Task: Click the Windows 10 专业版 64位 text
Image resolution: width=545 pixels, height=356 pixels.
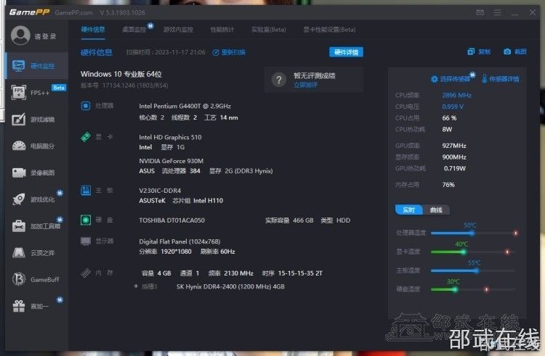Action: [121, 74]
